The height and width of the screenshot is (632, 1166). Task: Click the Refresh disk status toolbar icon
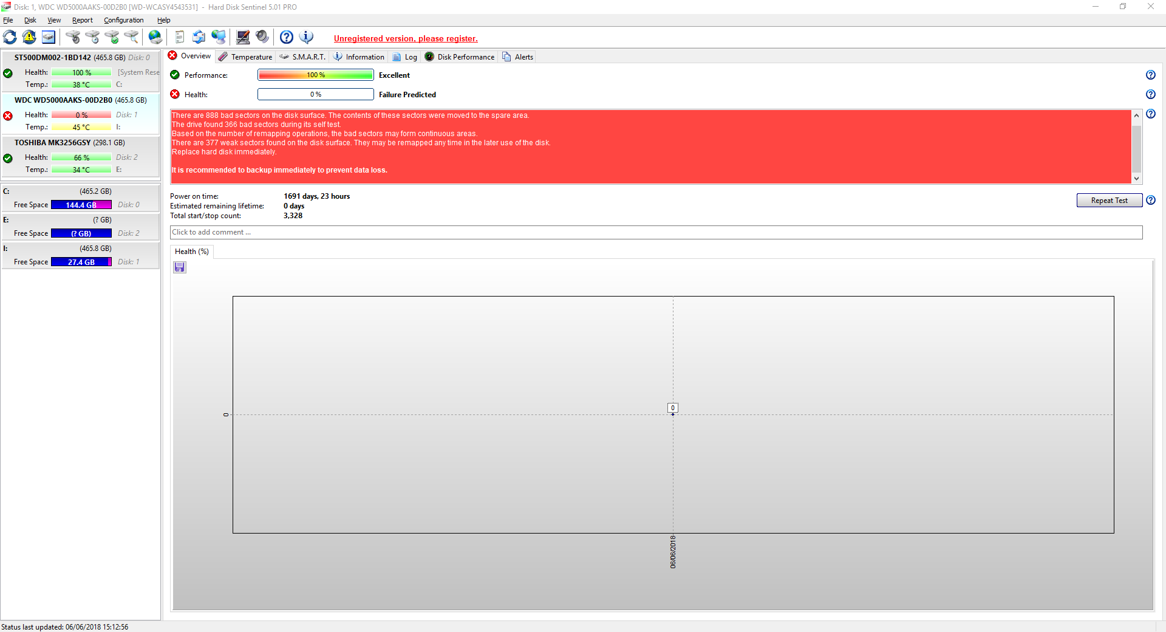pyautogui.click(x=10, y=38)
